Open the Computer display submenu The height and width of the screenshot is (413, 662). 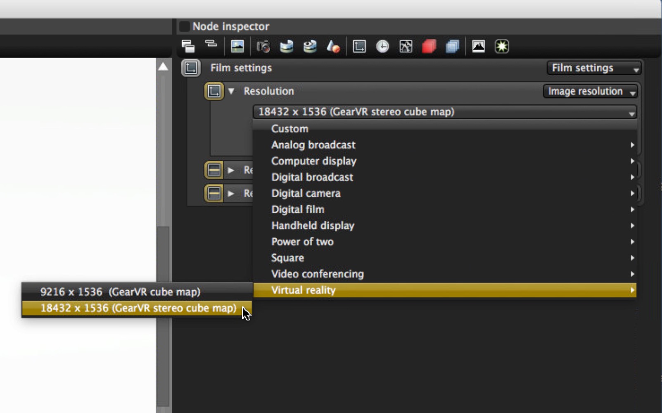(x=445, y=161)
